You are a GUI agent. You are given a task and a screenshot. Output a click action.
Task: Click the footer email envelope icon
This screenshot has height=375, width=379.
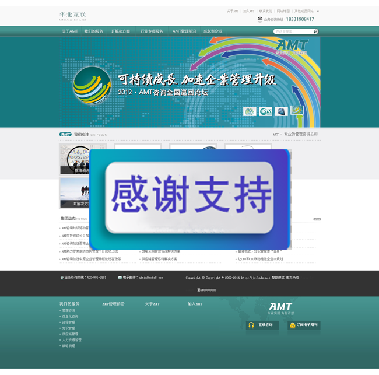click(120, 278)
